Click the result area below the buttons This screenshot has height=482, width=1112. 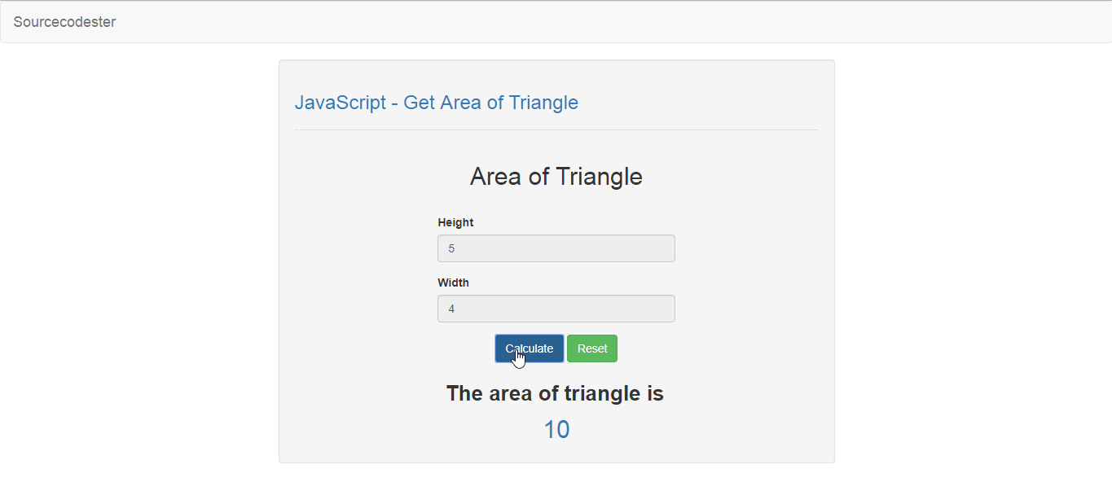tap(556, 411)
